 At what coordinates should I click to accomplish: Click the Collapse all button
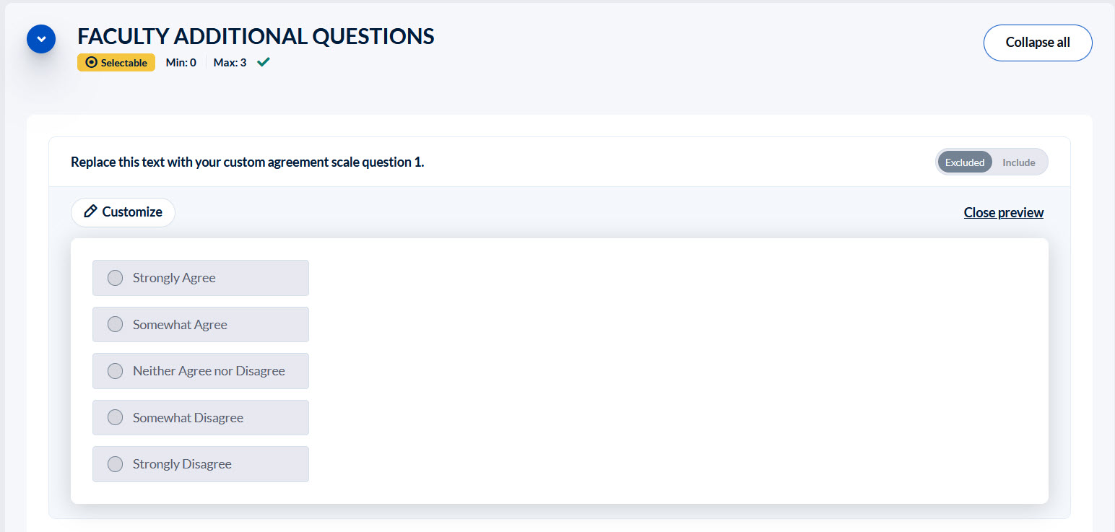1038,43
